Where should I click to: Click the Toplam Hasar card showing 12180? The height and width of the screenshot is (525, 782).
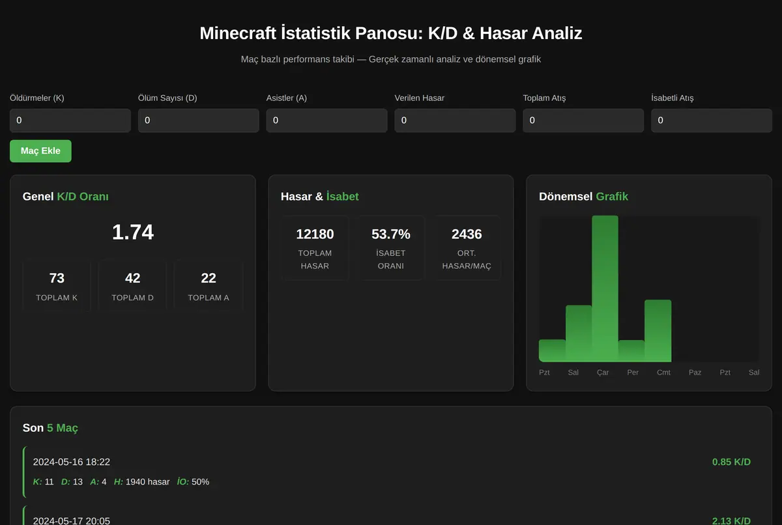click(x=315, y=248)
